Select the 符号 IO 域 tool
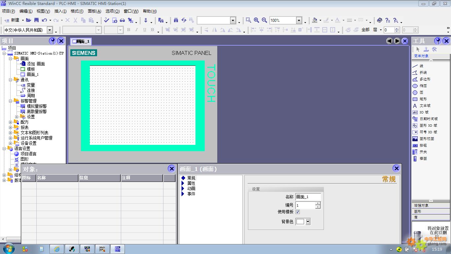 425,132
